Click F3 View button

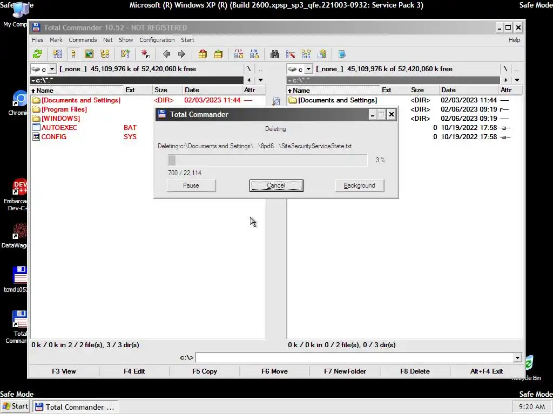click(x=64, y=371)
